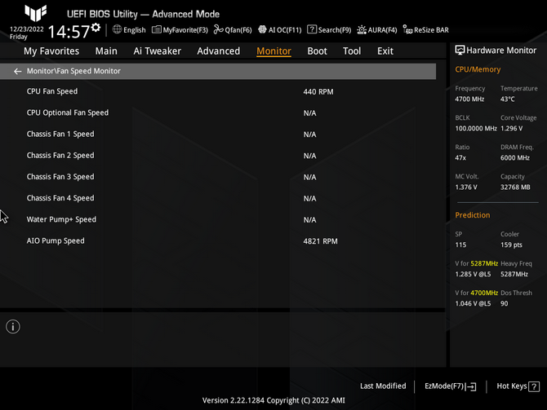
Task: Click the 32768 MB capacity value
Action: [x=515, y=187]
